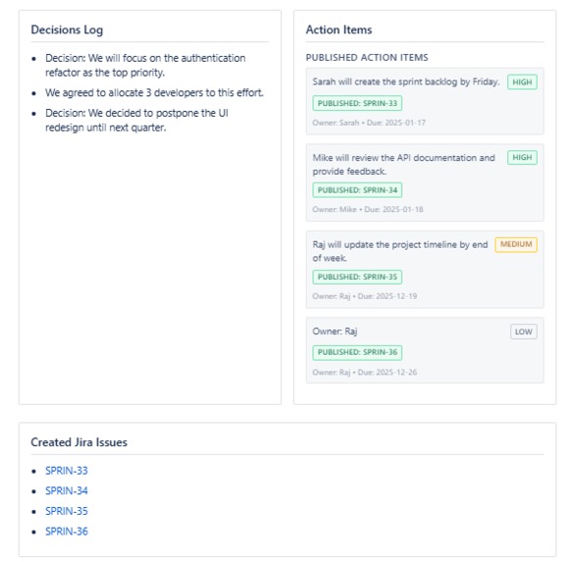The width and height of the screenshot is (575, 562).
Task: Click the HIGH priority tag on Sarah's item
Action: (522, 82)
